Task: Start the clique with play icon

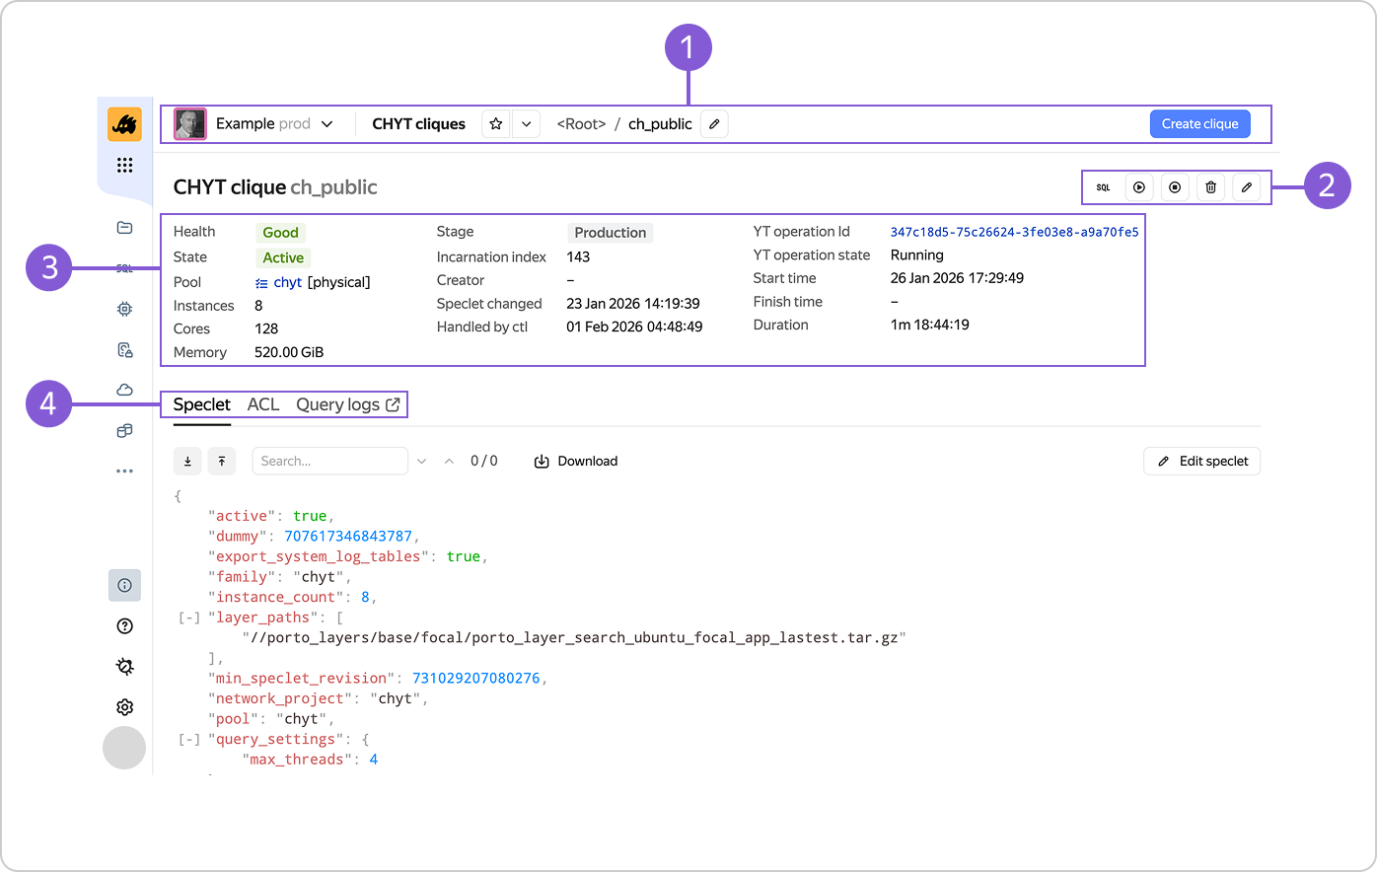Action: point(1139,187)
